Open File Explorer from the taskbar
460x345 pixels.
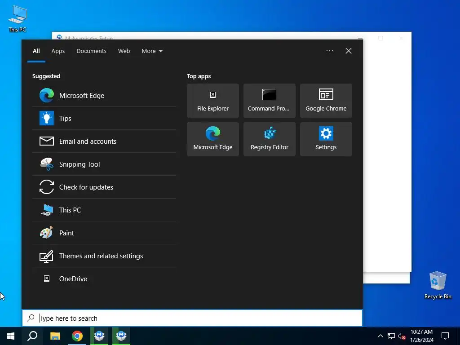(x=55, y=336)
